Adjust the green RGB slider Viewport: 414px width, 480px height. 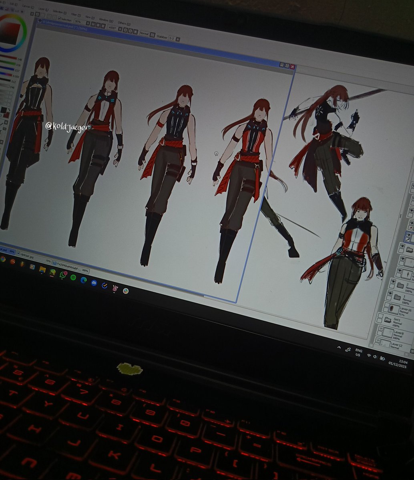click(8, 64)
